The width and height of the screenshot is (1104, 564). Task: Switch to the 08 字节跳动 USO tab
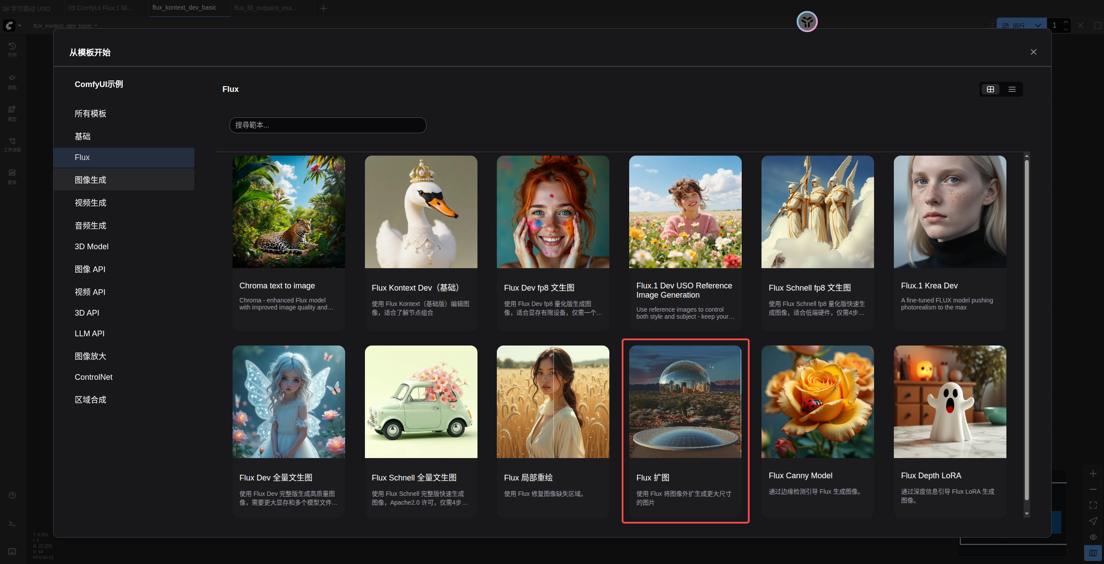(26, 8)
